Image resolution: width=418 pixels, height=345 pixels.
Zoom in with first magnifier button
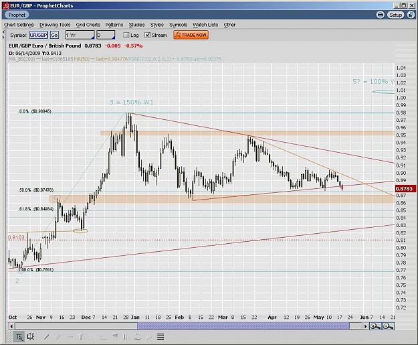pyautogui.click(x=375, y=326)
